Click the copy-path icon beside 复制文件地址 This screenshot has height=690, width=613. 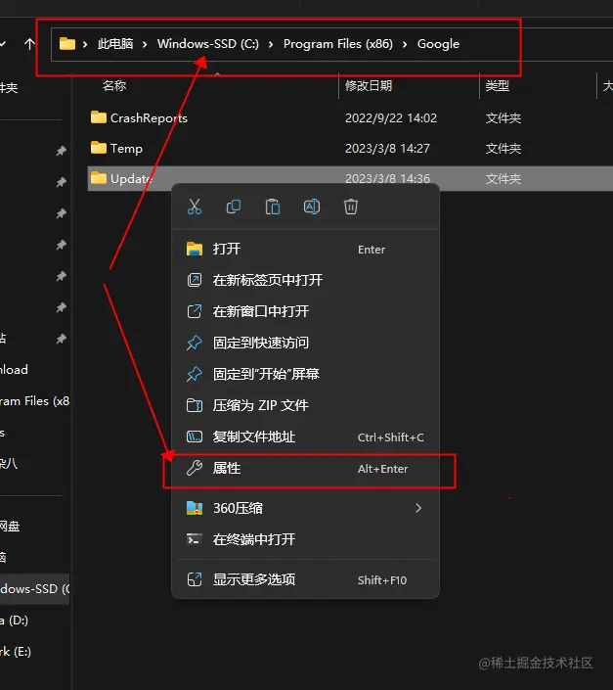coord(195,437)
